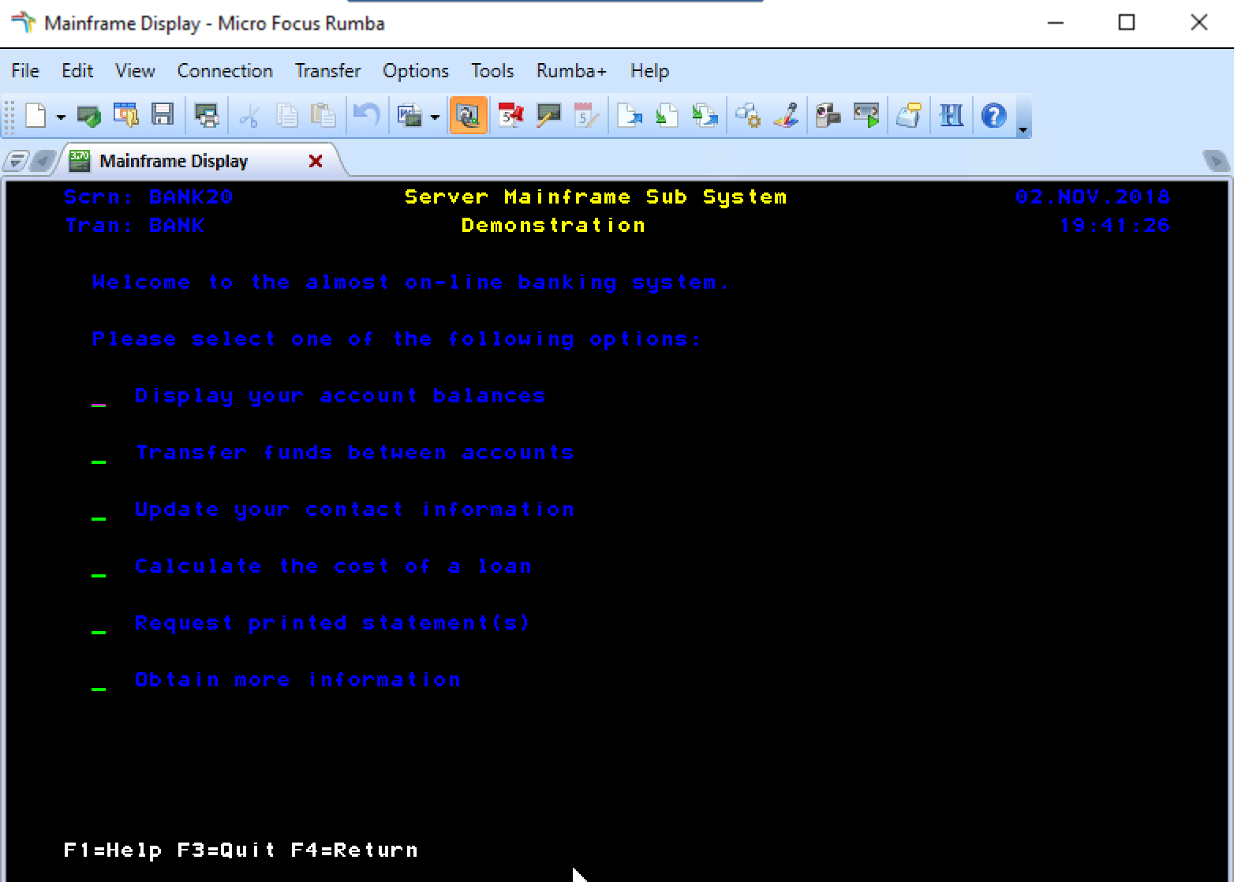1234x882 pixels.
Task: Click the input field beside Request printed statement(s)
Action: coord(99,623)
